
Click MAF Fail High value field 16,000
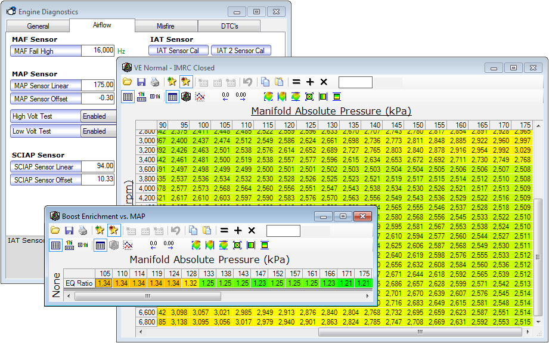(x=98, y=51)
